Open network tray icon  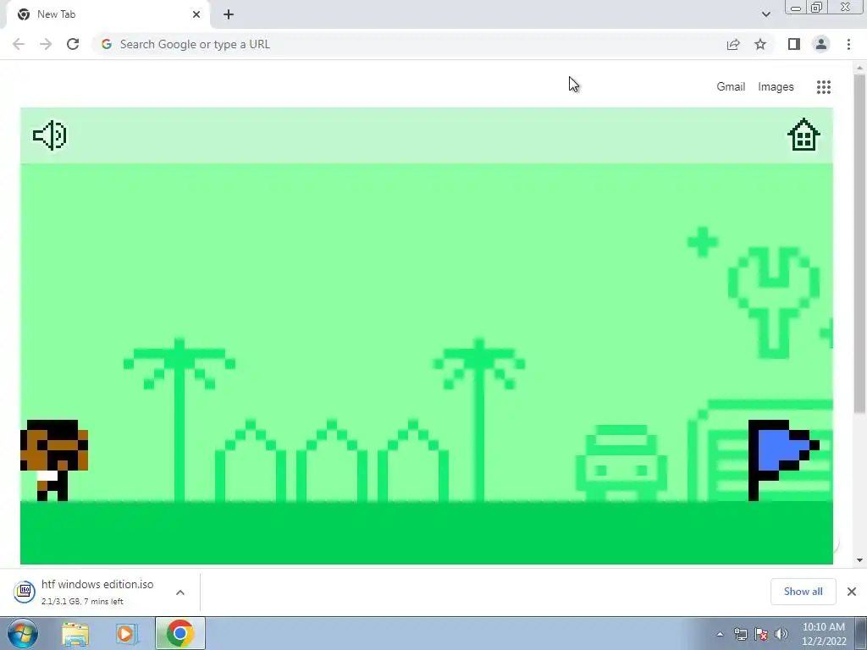point(740,634)
